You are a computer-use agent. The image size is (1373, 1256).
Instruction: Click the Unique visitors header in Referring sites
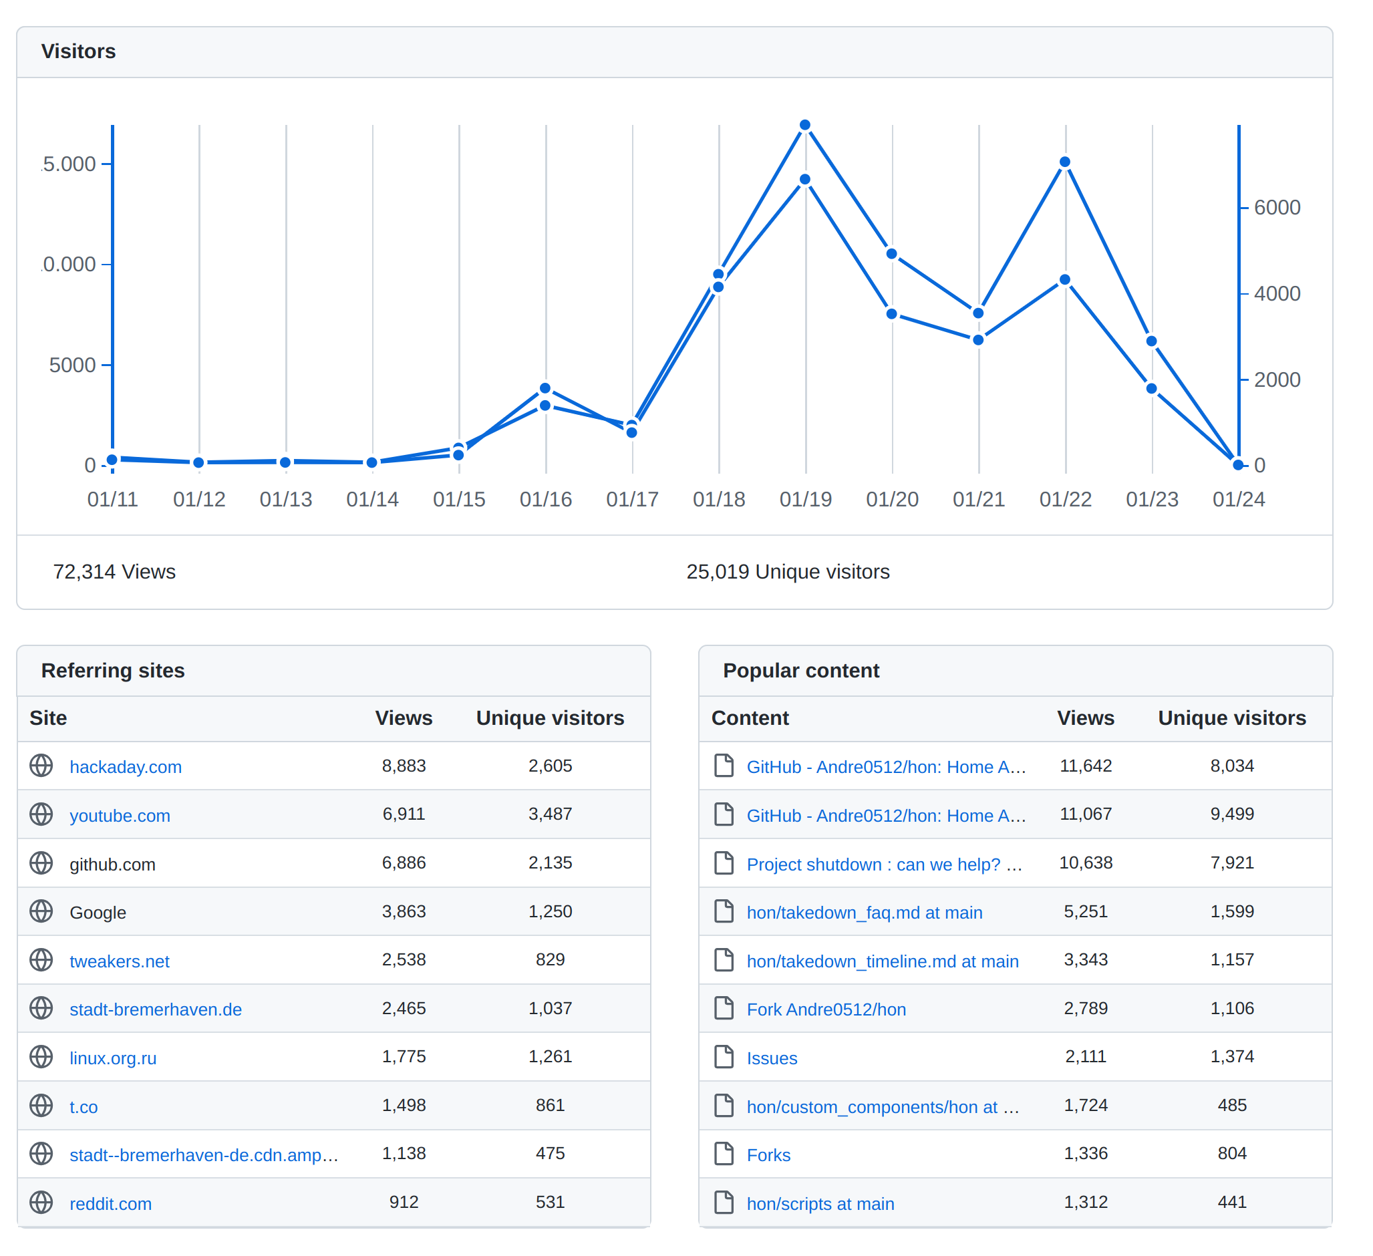pyautogui.click(x=550, y=718)
